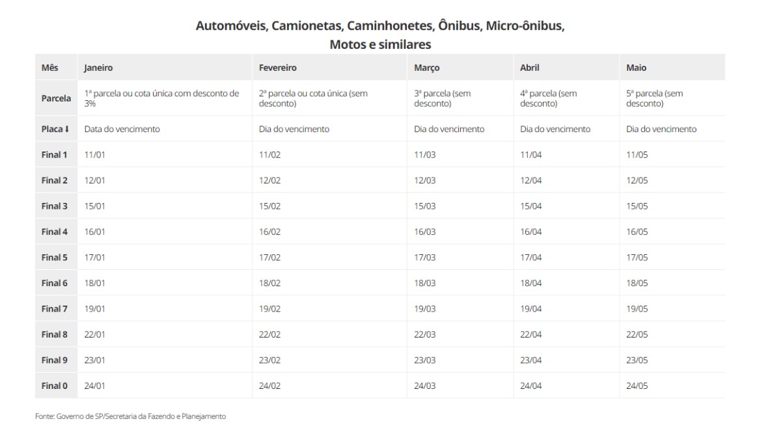
Task: Click the Mês header cell
Action: (x=49, y=68)
